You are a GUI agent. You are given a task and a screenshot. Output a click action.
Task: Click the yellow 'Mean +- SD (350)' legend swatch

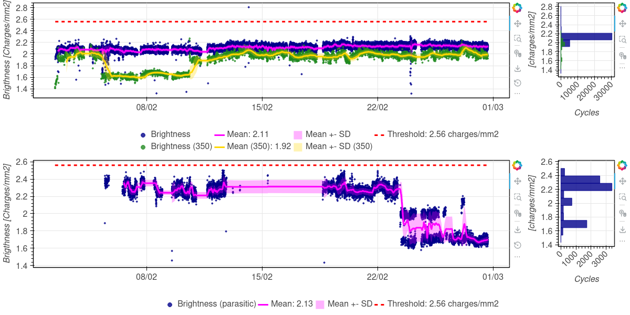click(297, 146)
